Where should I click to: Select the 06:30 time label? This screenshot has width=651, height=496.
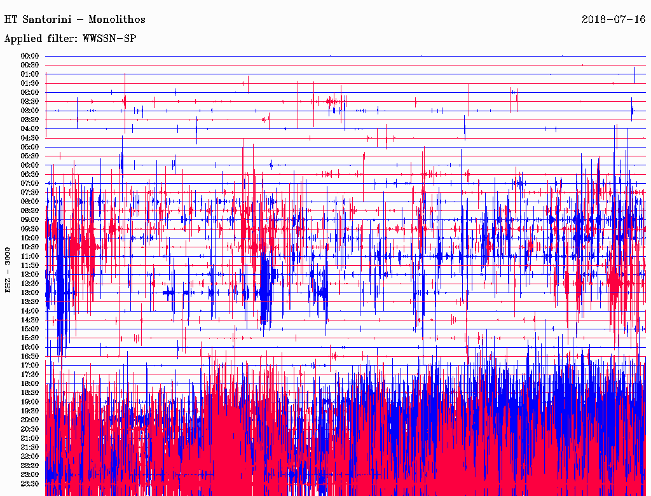[29, 174]
